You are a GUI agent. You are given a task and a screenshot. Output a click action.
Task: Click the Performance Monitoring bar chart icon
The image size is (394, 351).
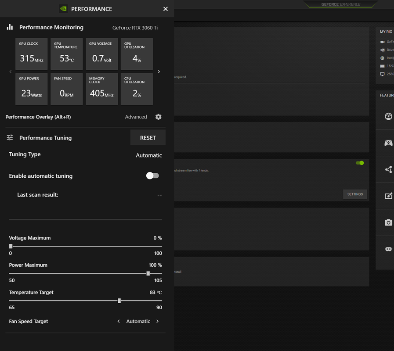pos(10,27)
